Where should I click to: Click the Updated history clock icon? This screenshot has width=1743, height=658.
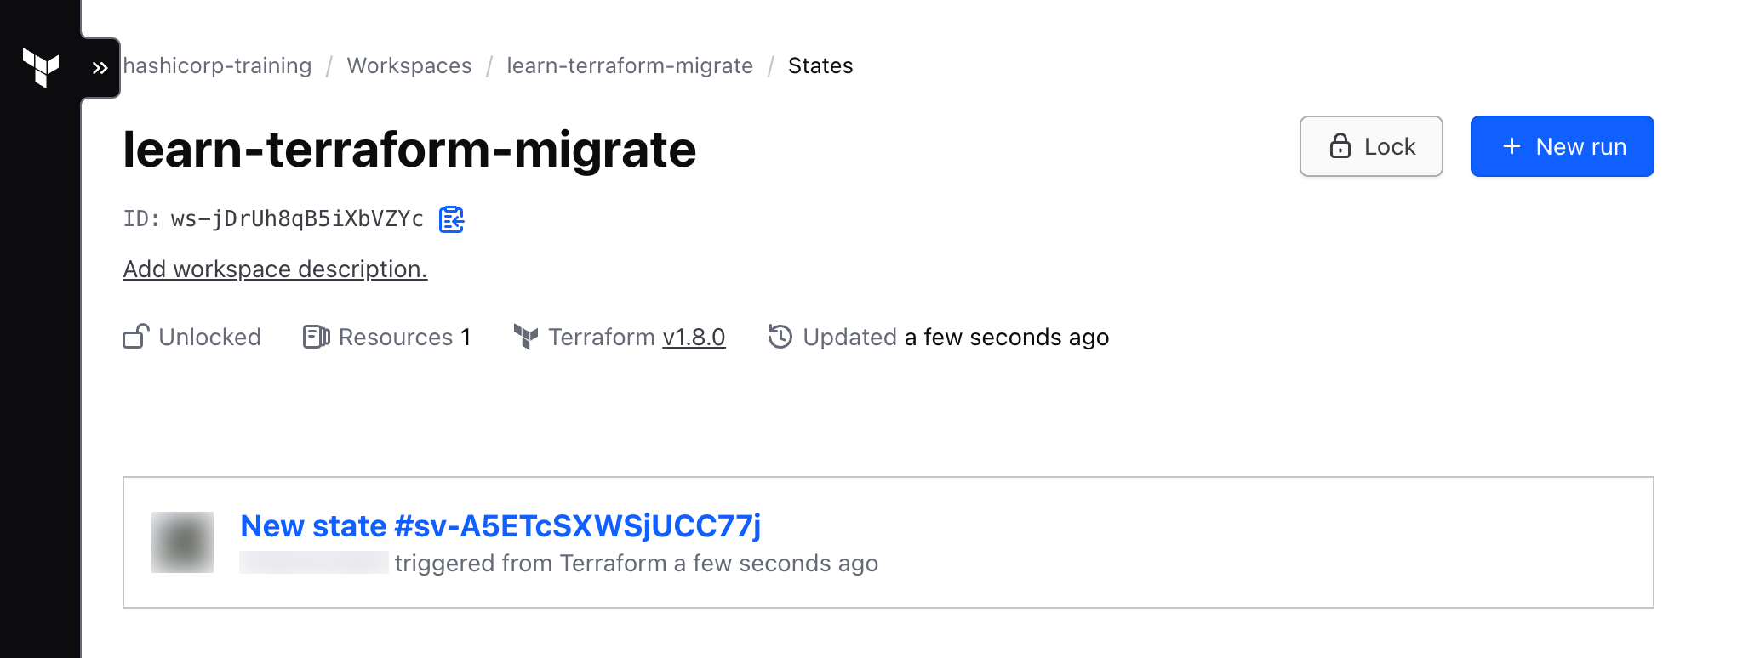point(780,337)
